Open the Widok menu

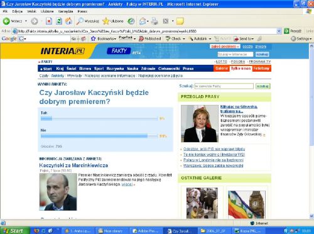click(31, 11)
